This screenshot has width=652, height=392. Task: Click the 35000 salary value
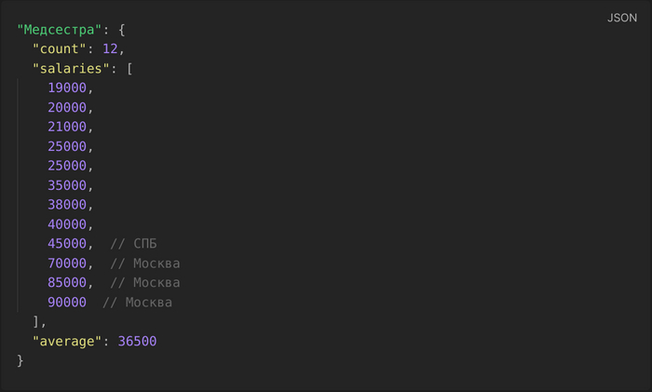click(x=67, y=185)
